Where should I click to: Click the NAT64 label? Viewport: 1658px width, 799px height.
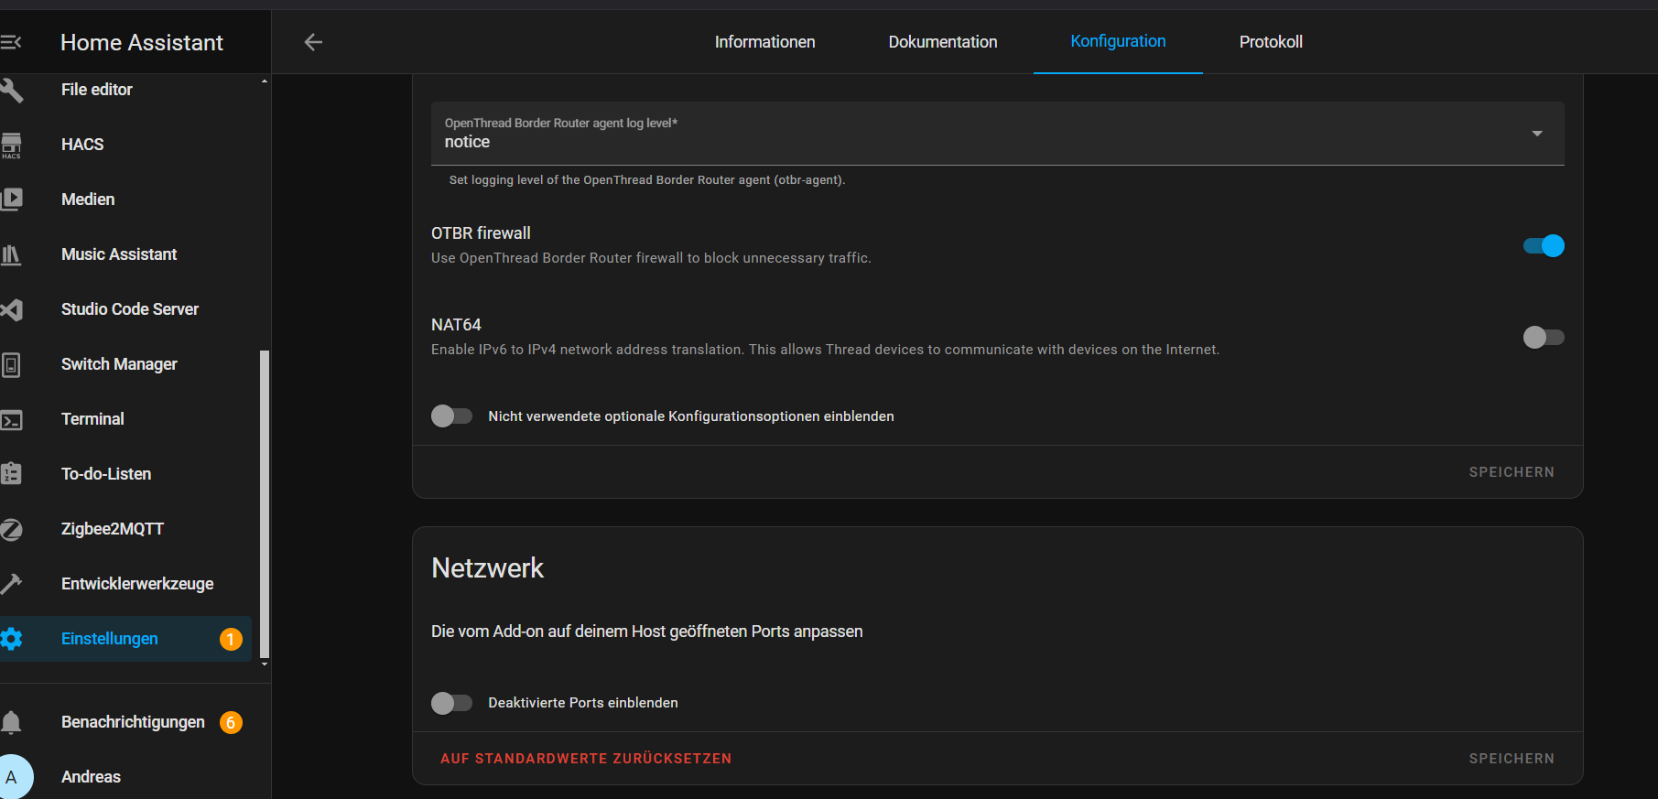pyautogui.click(x=456, y=325)
